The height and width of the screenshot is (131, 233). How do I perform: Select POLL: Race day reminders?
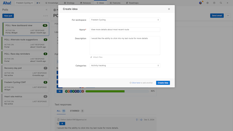tap(25, 57)
